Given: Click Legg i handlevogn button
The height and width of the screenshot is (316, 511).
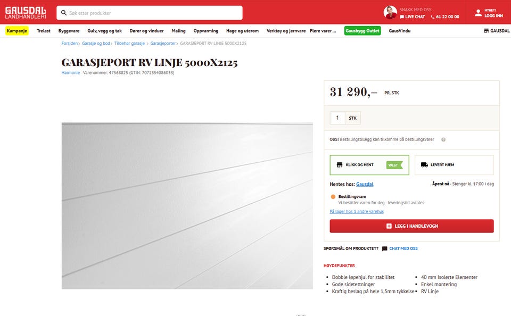Looking at the screenshot, I should [x=411, y=226].
